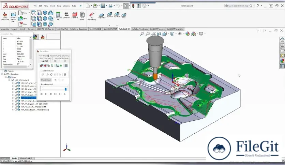Viewport: 285px width, 165px height.
Task: Click the SolidCAM manager tab icon
Action: coord(43,37)
